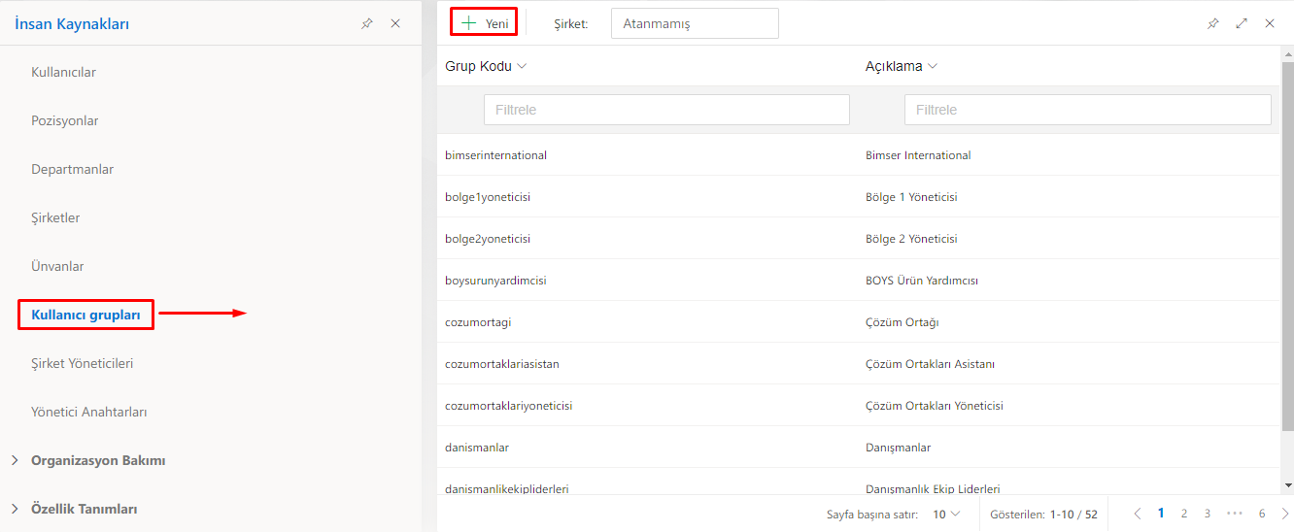Open the Şirket Yöneticileri menu item

click(82, 363)
